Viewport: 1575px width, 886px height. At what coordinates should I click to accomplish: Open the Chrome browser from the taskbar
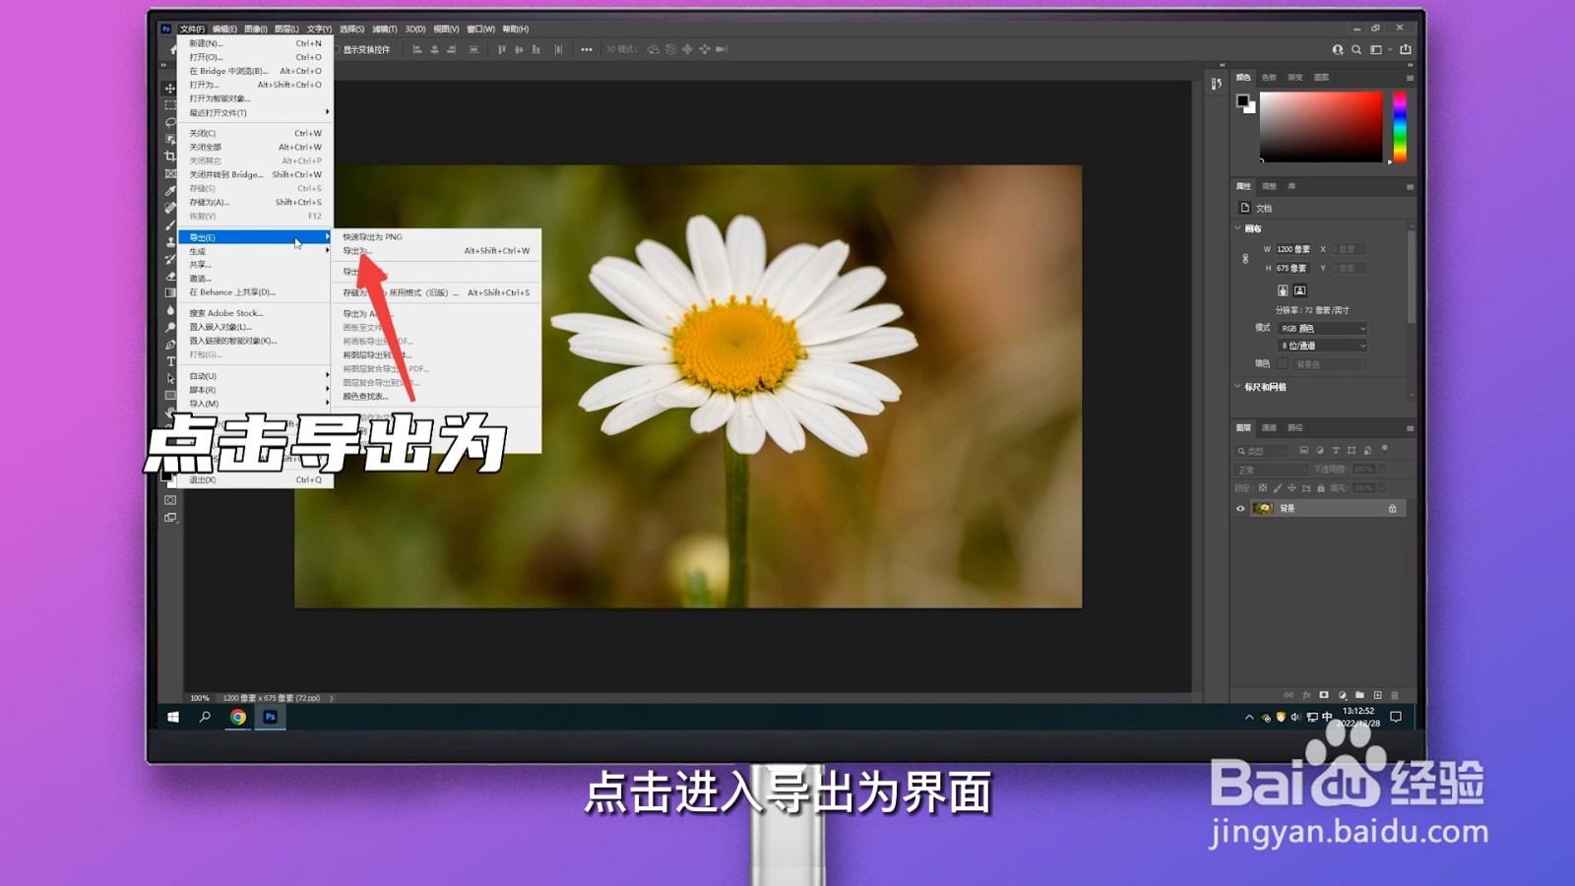pos(236,718)
